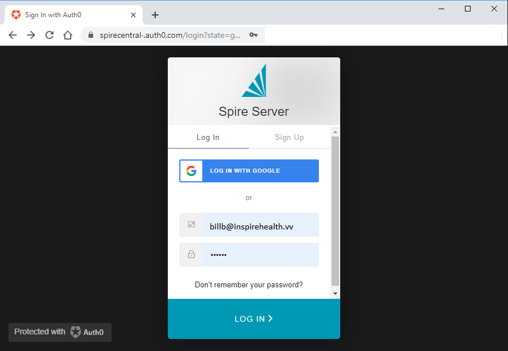The width and height of the screenshot is (508, 351).
Task: Switch to the Log In tab
Action: (208, 138)
